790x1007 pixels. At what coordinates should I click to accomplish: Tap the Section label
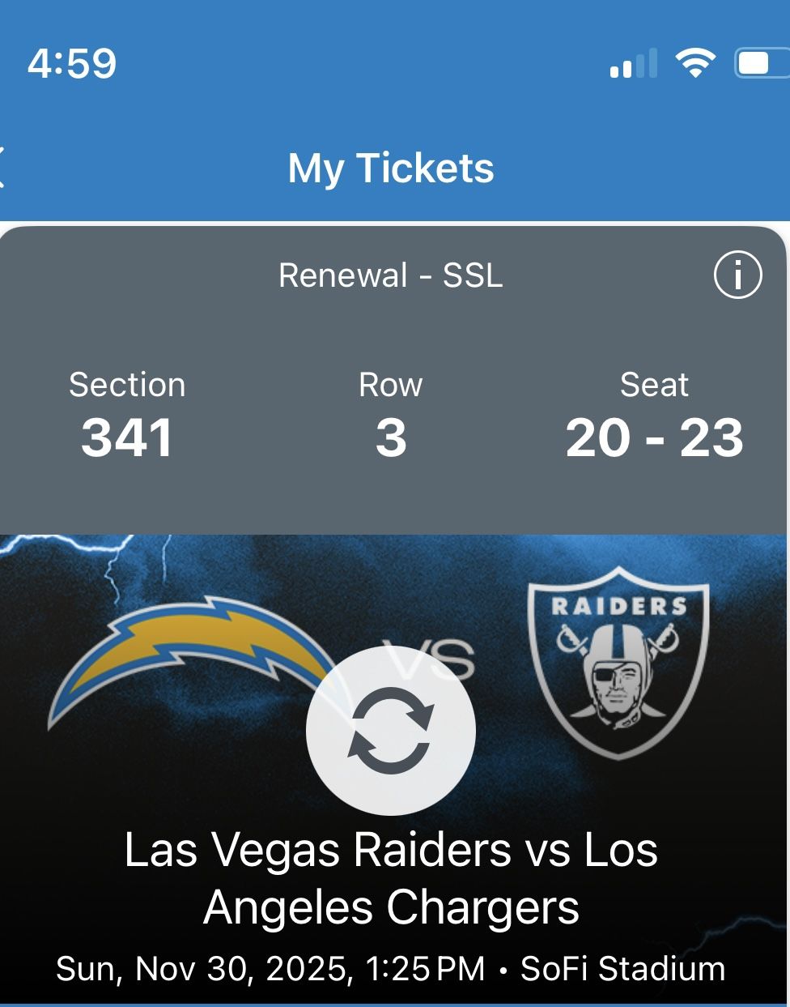click(x=127, y=385)
